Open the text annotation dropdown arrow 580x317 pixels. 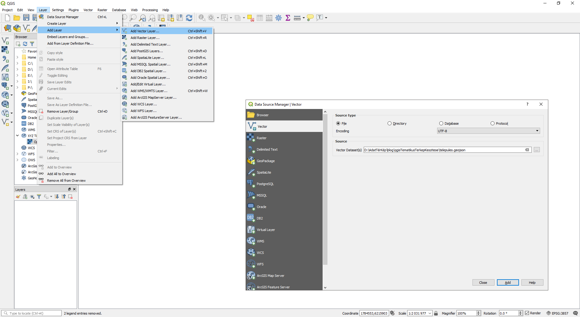(x=326, y=18)
